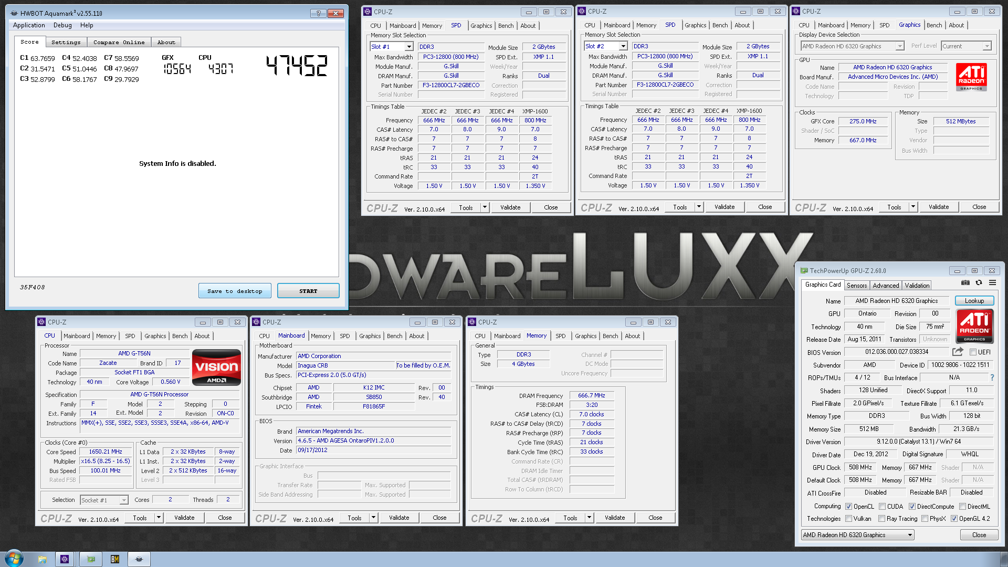This screenshot has height=567, width=1008.
Task: Click CPU-Z icon in Memory window title bar
Action: tap(471, 322)
